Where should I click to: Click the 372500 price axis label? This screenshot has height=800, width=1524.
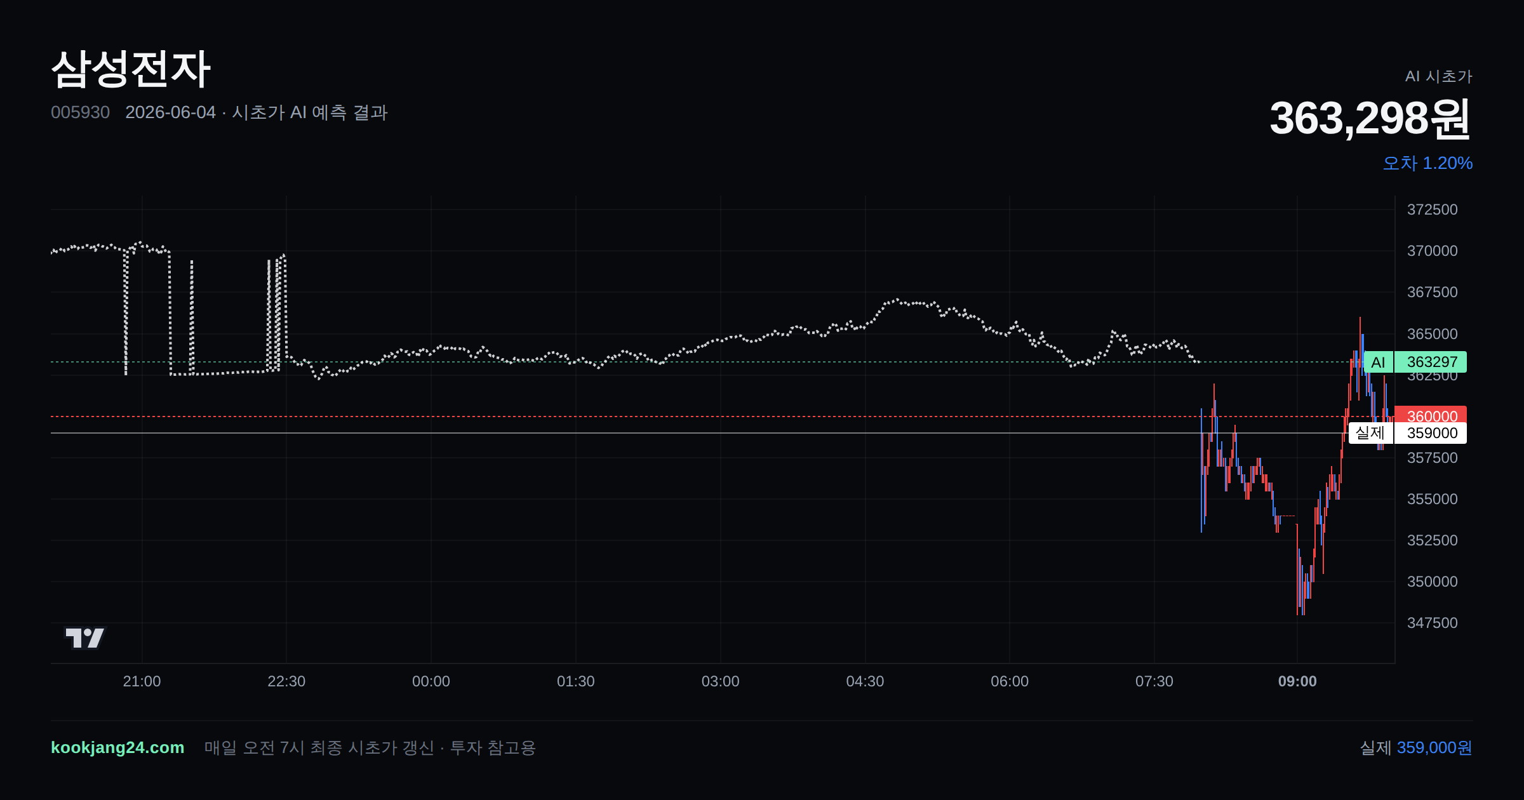click(x=1432, y=210)
